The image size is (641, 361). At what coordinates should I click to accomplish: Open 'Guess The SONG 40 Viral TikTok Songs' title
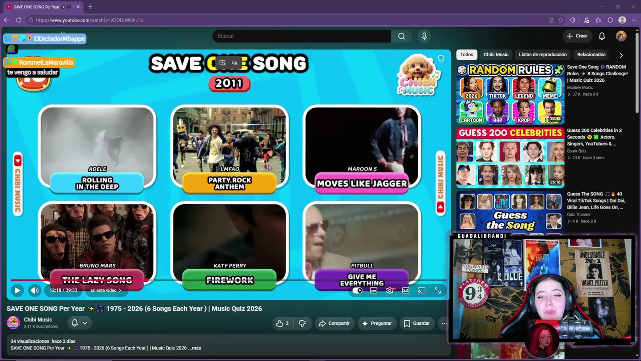pos(595,201)
